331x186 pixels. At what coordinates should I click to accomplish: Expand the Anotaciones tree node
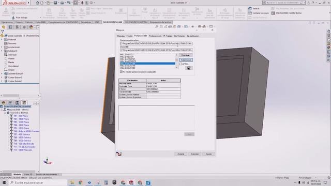2,47
